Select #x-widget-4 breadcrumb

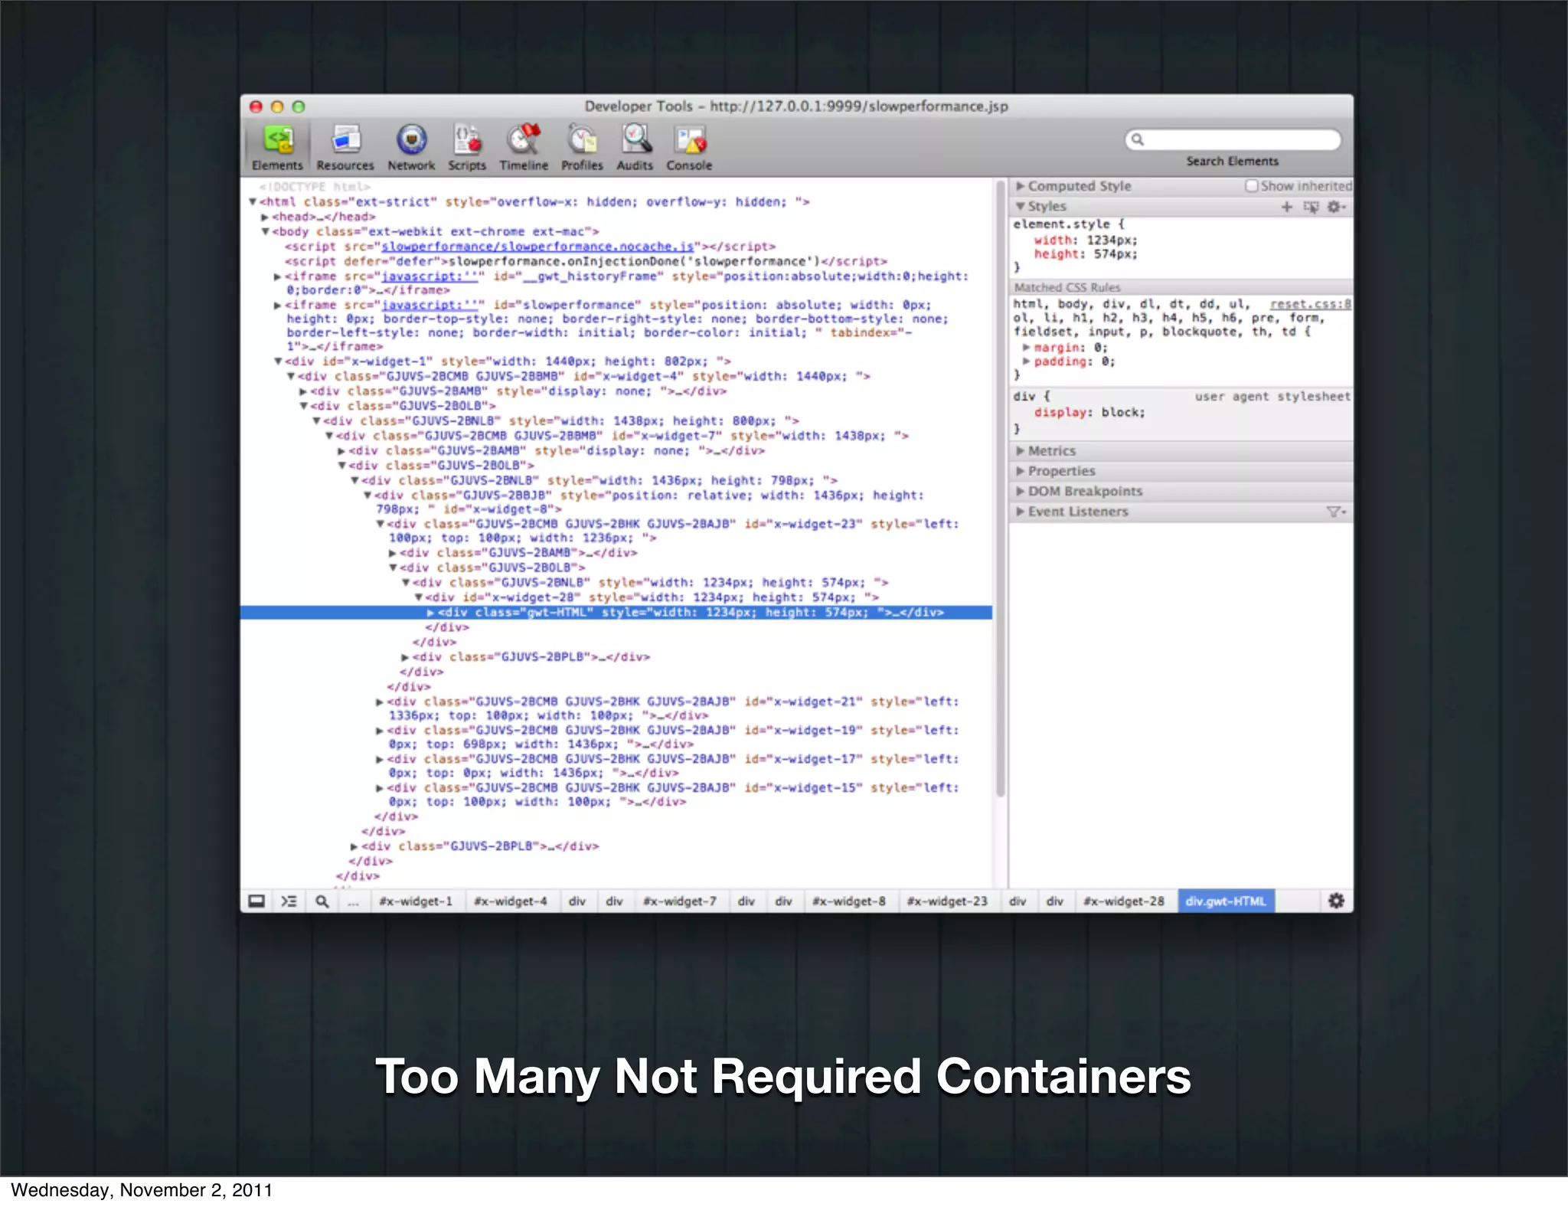click(511, 901)
